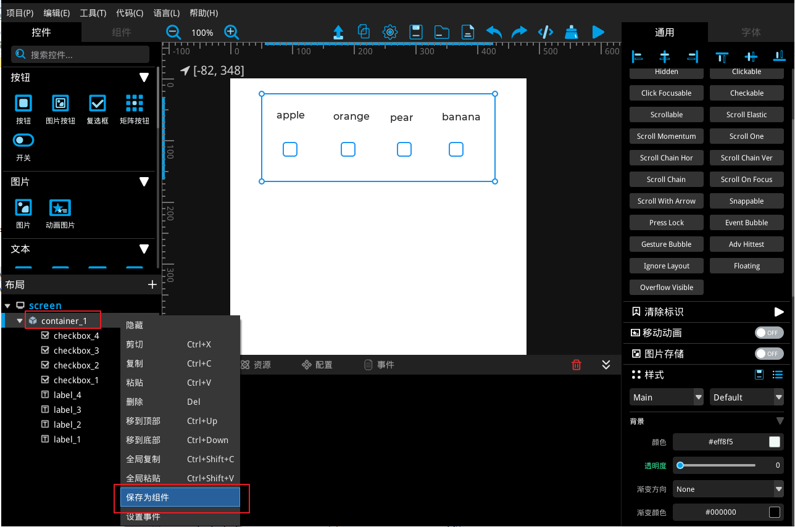This screenshot has width=795, height=527.
Task: Collapse bottom panel with double chevron
Action: [606, 365]
